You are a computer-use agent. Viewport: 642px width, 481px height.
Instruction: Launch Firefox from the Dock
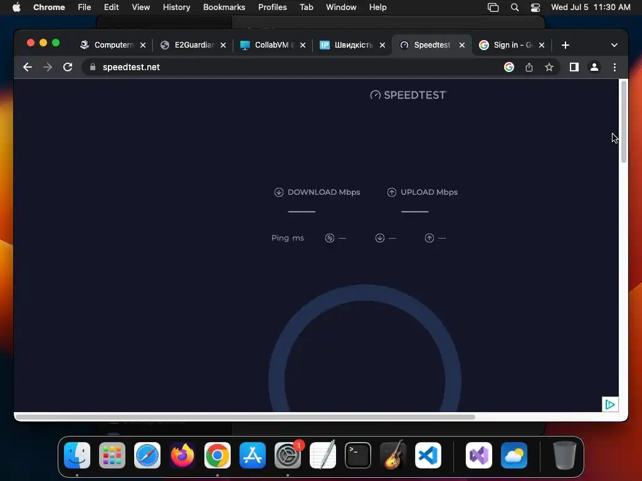pyautogui.click(x=182, y=455)
